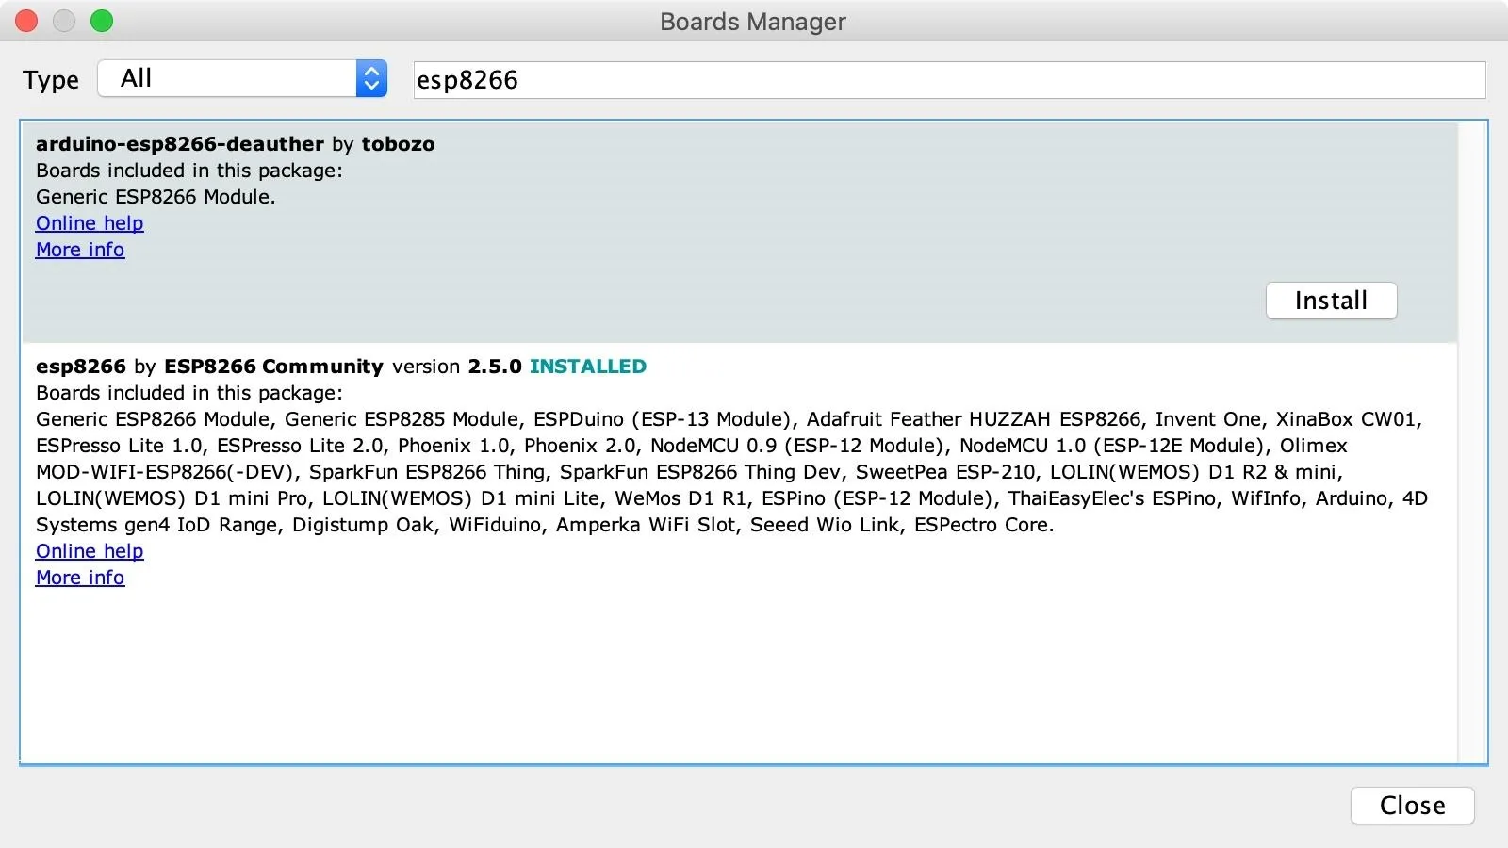Click the green window zoom button
The width and height of the screenshot is (1508, 848).
click(x=102, y=21)
